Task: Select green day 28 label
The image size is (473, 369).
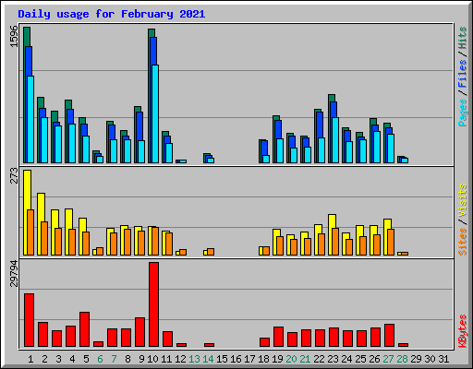Action: [x=402, y=359]
